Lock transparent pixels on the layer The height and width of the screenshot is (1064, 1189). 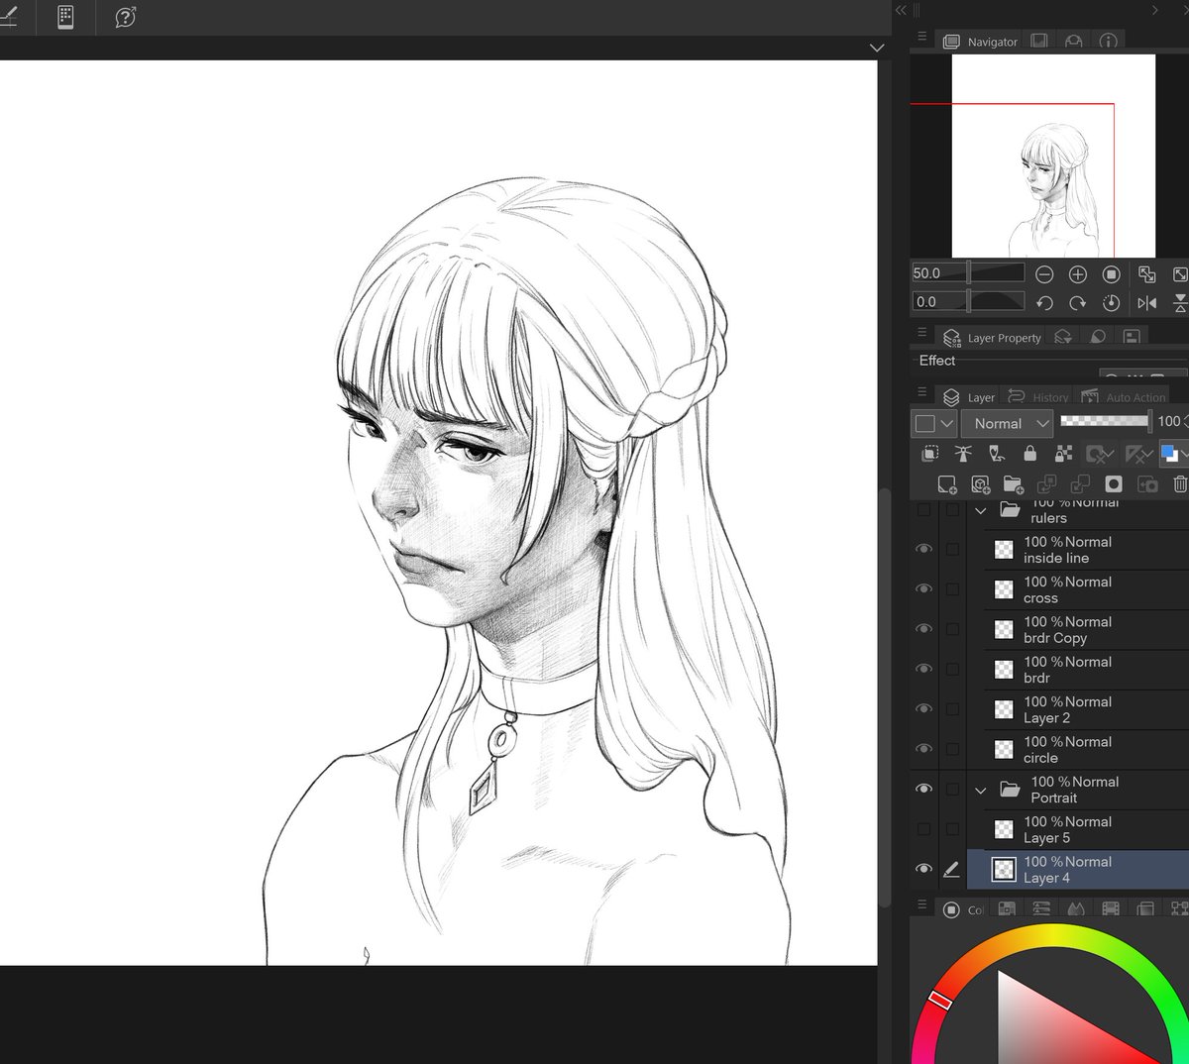tap(1064, 454)
